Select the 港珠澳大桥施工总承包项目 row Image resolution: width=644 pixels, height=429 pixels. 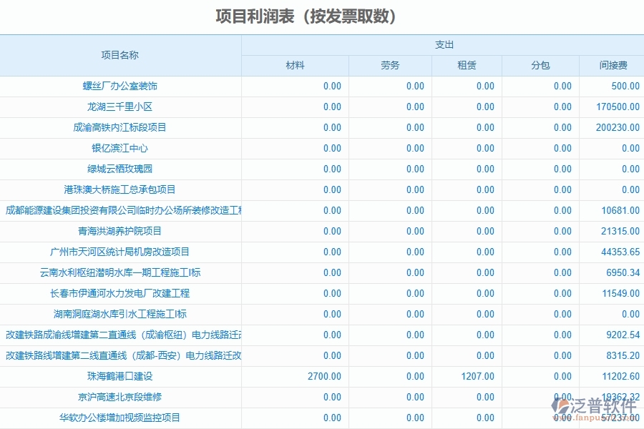[121, 189]
